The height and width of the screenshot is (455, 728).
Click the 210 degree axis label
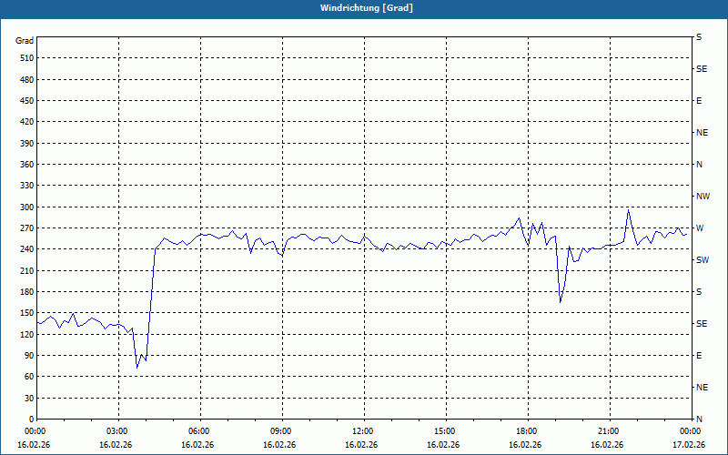(27, 270)
